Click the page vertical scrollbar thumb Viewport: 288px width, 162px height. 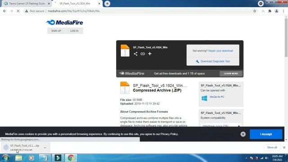[286, 38]
